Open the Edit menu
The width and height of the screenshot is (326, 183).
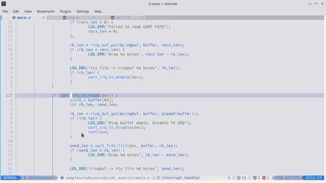point(16,11)
